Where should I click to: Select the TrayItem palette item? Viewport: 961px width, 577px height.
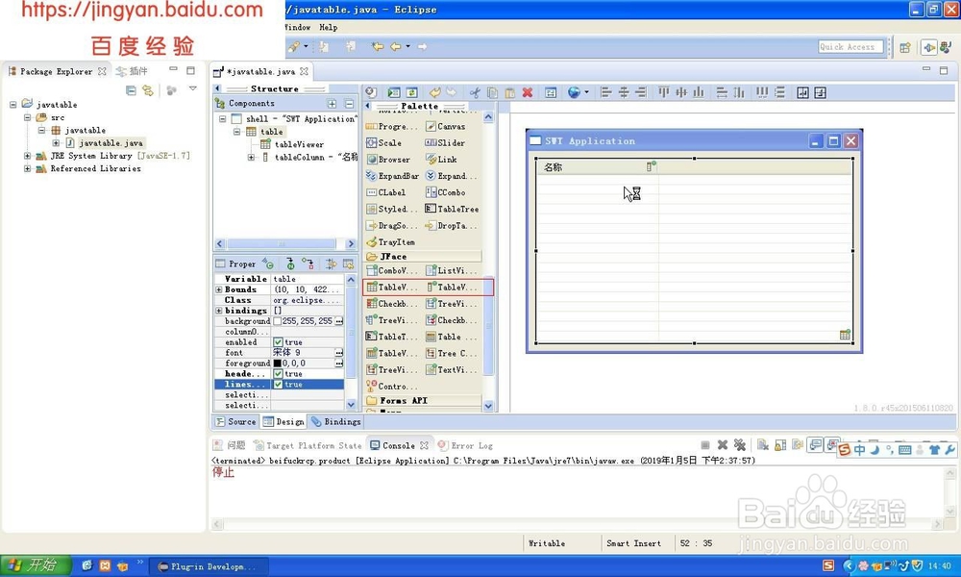click(390, 242)
